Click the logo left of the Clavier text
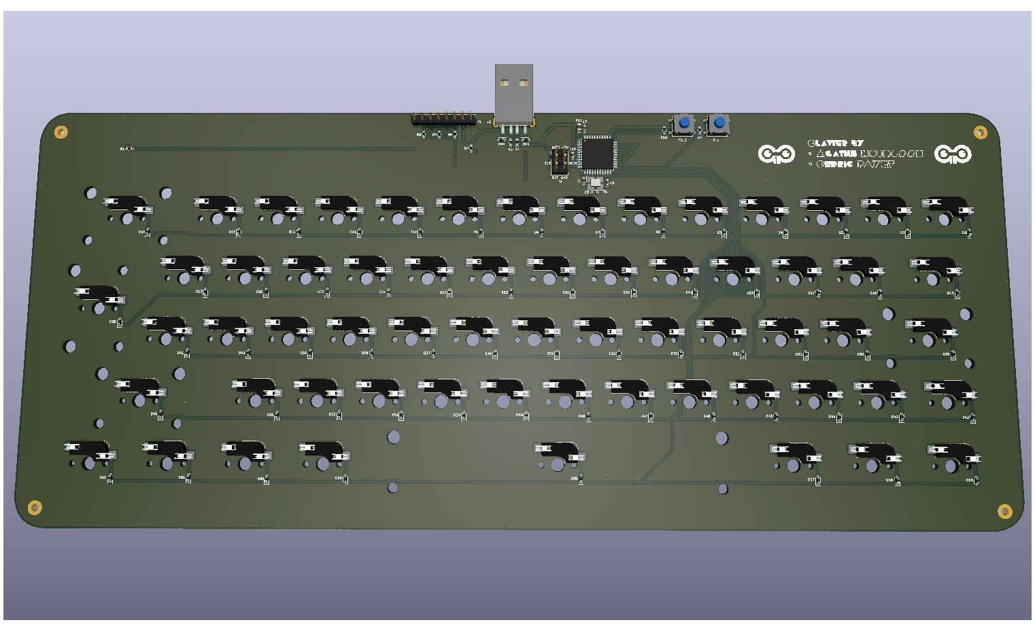Image resolution: width=1035 pixels, height=631 pixels. [x=776, y=154]
